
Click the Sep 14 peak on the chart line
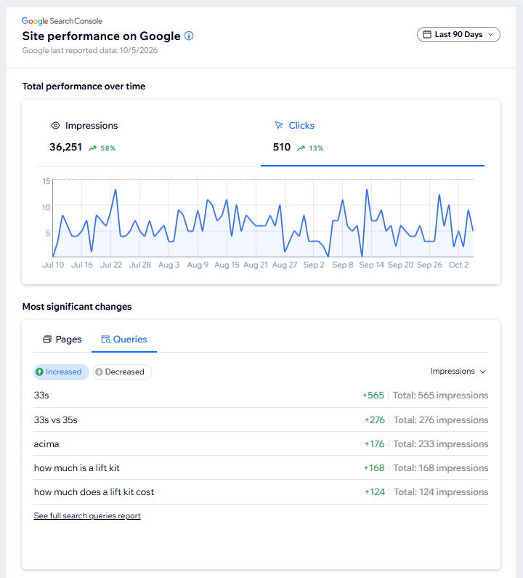coord(367,189)
